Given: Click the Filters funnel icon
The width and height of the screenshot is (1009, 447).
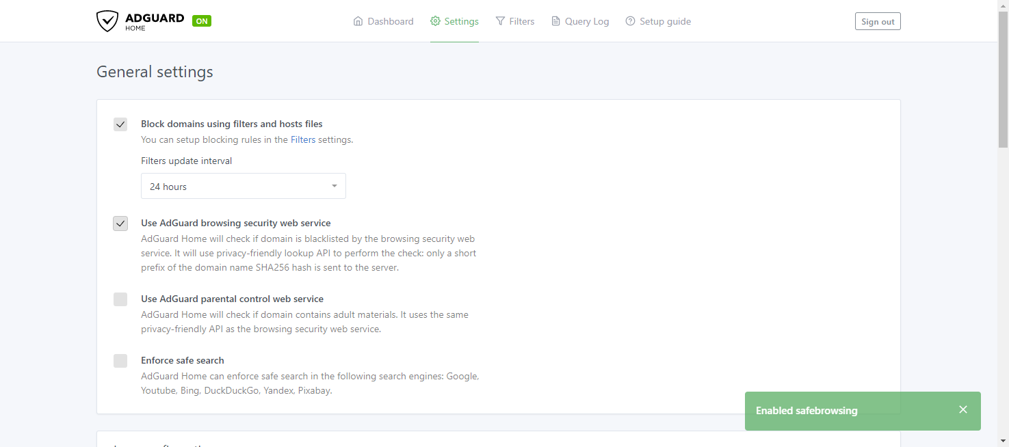Looking at the screenshot, I should coord(500,21).
